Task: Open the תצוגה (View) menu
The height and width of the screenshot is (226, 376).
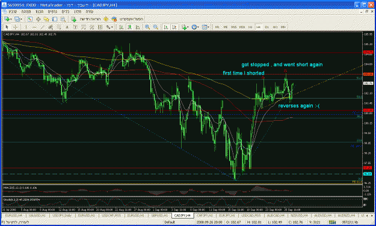Action: point(26,11)
